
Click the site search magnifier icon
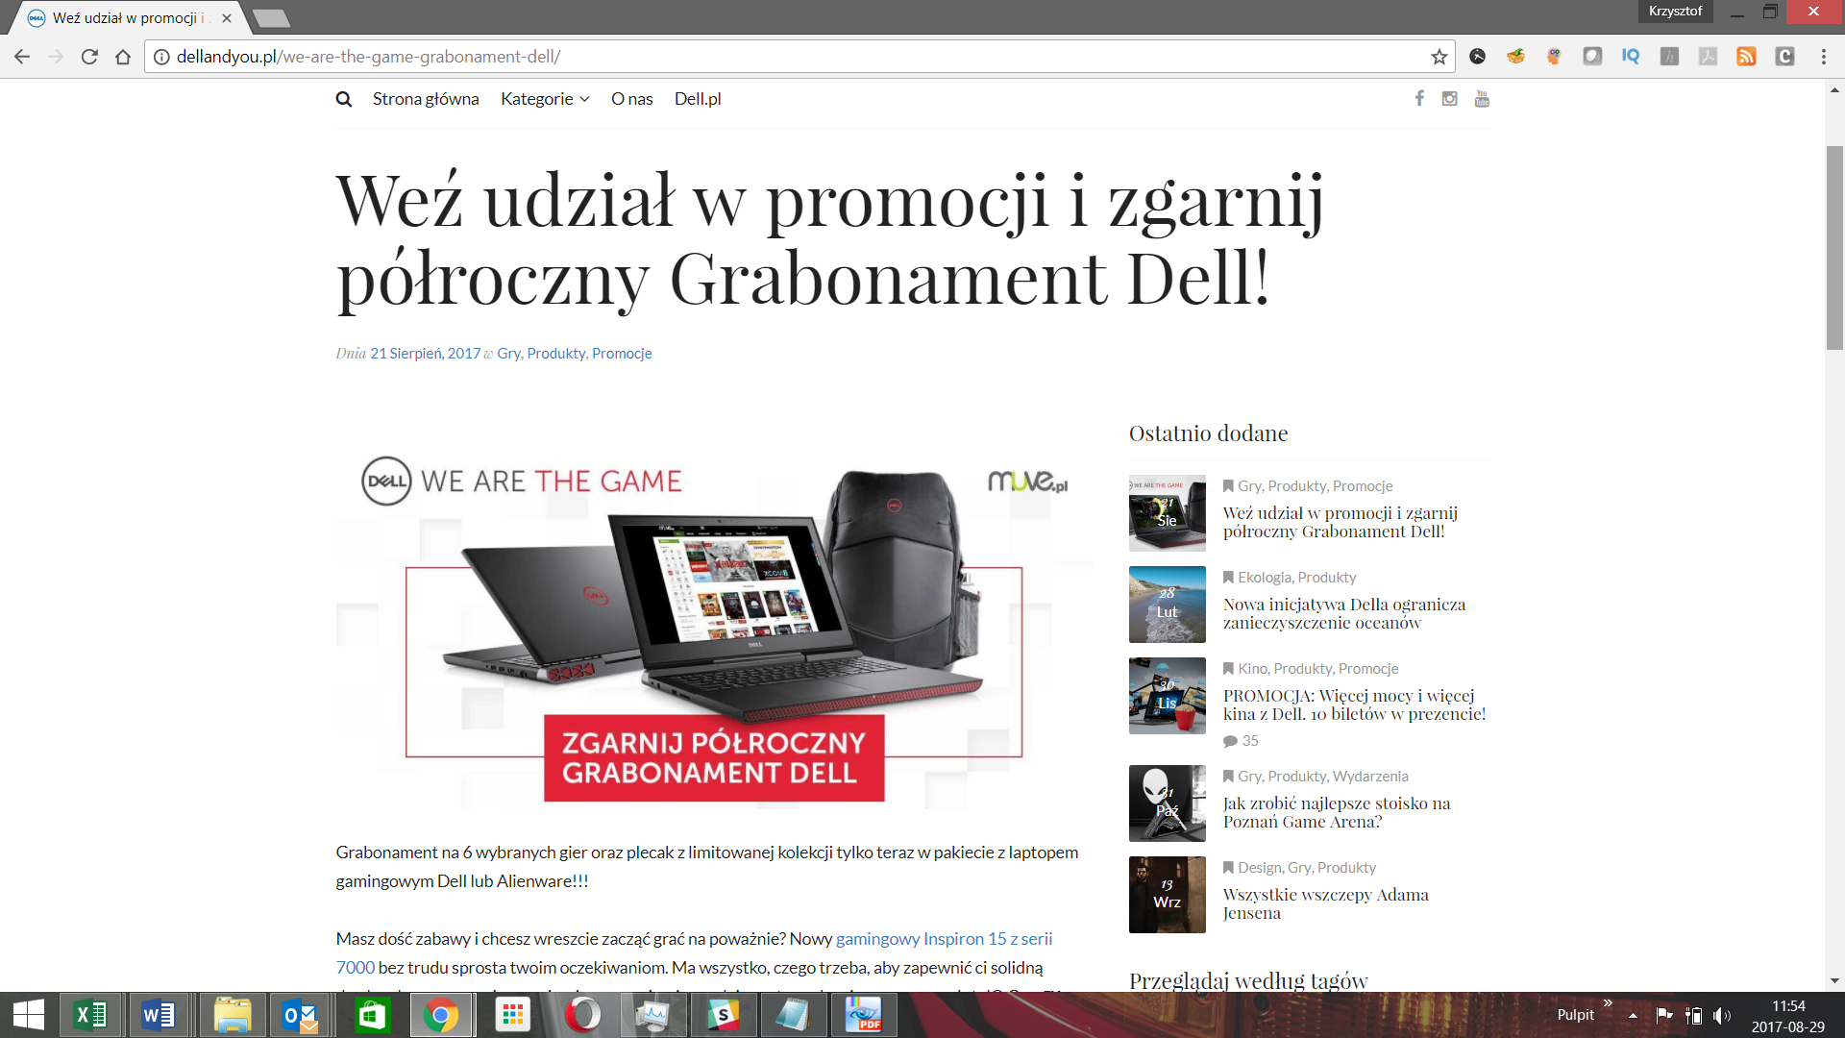click(x=343, y=99)
